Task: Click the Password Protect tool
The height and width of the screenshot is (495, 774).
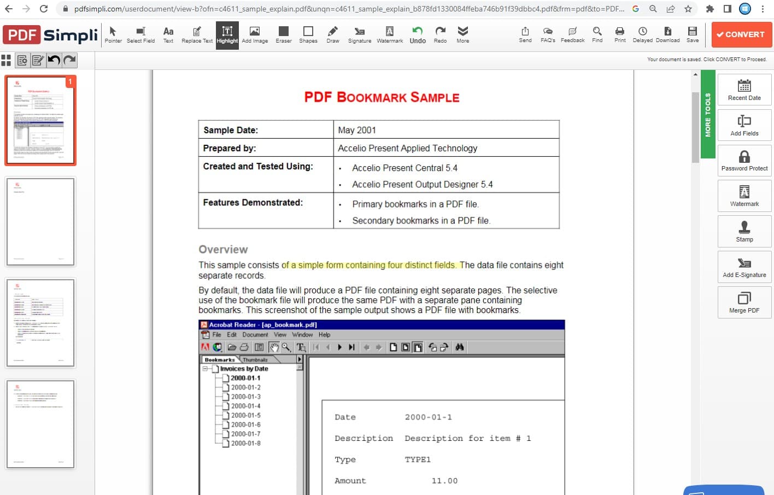Action: [x=744, y=160]
